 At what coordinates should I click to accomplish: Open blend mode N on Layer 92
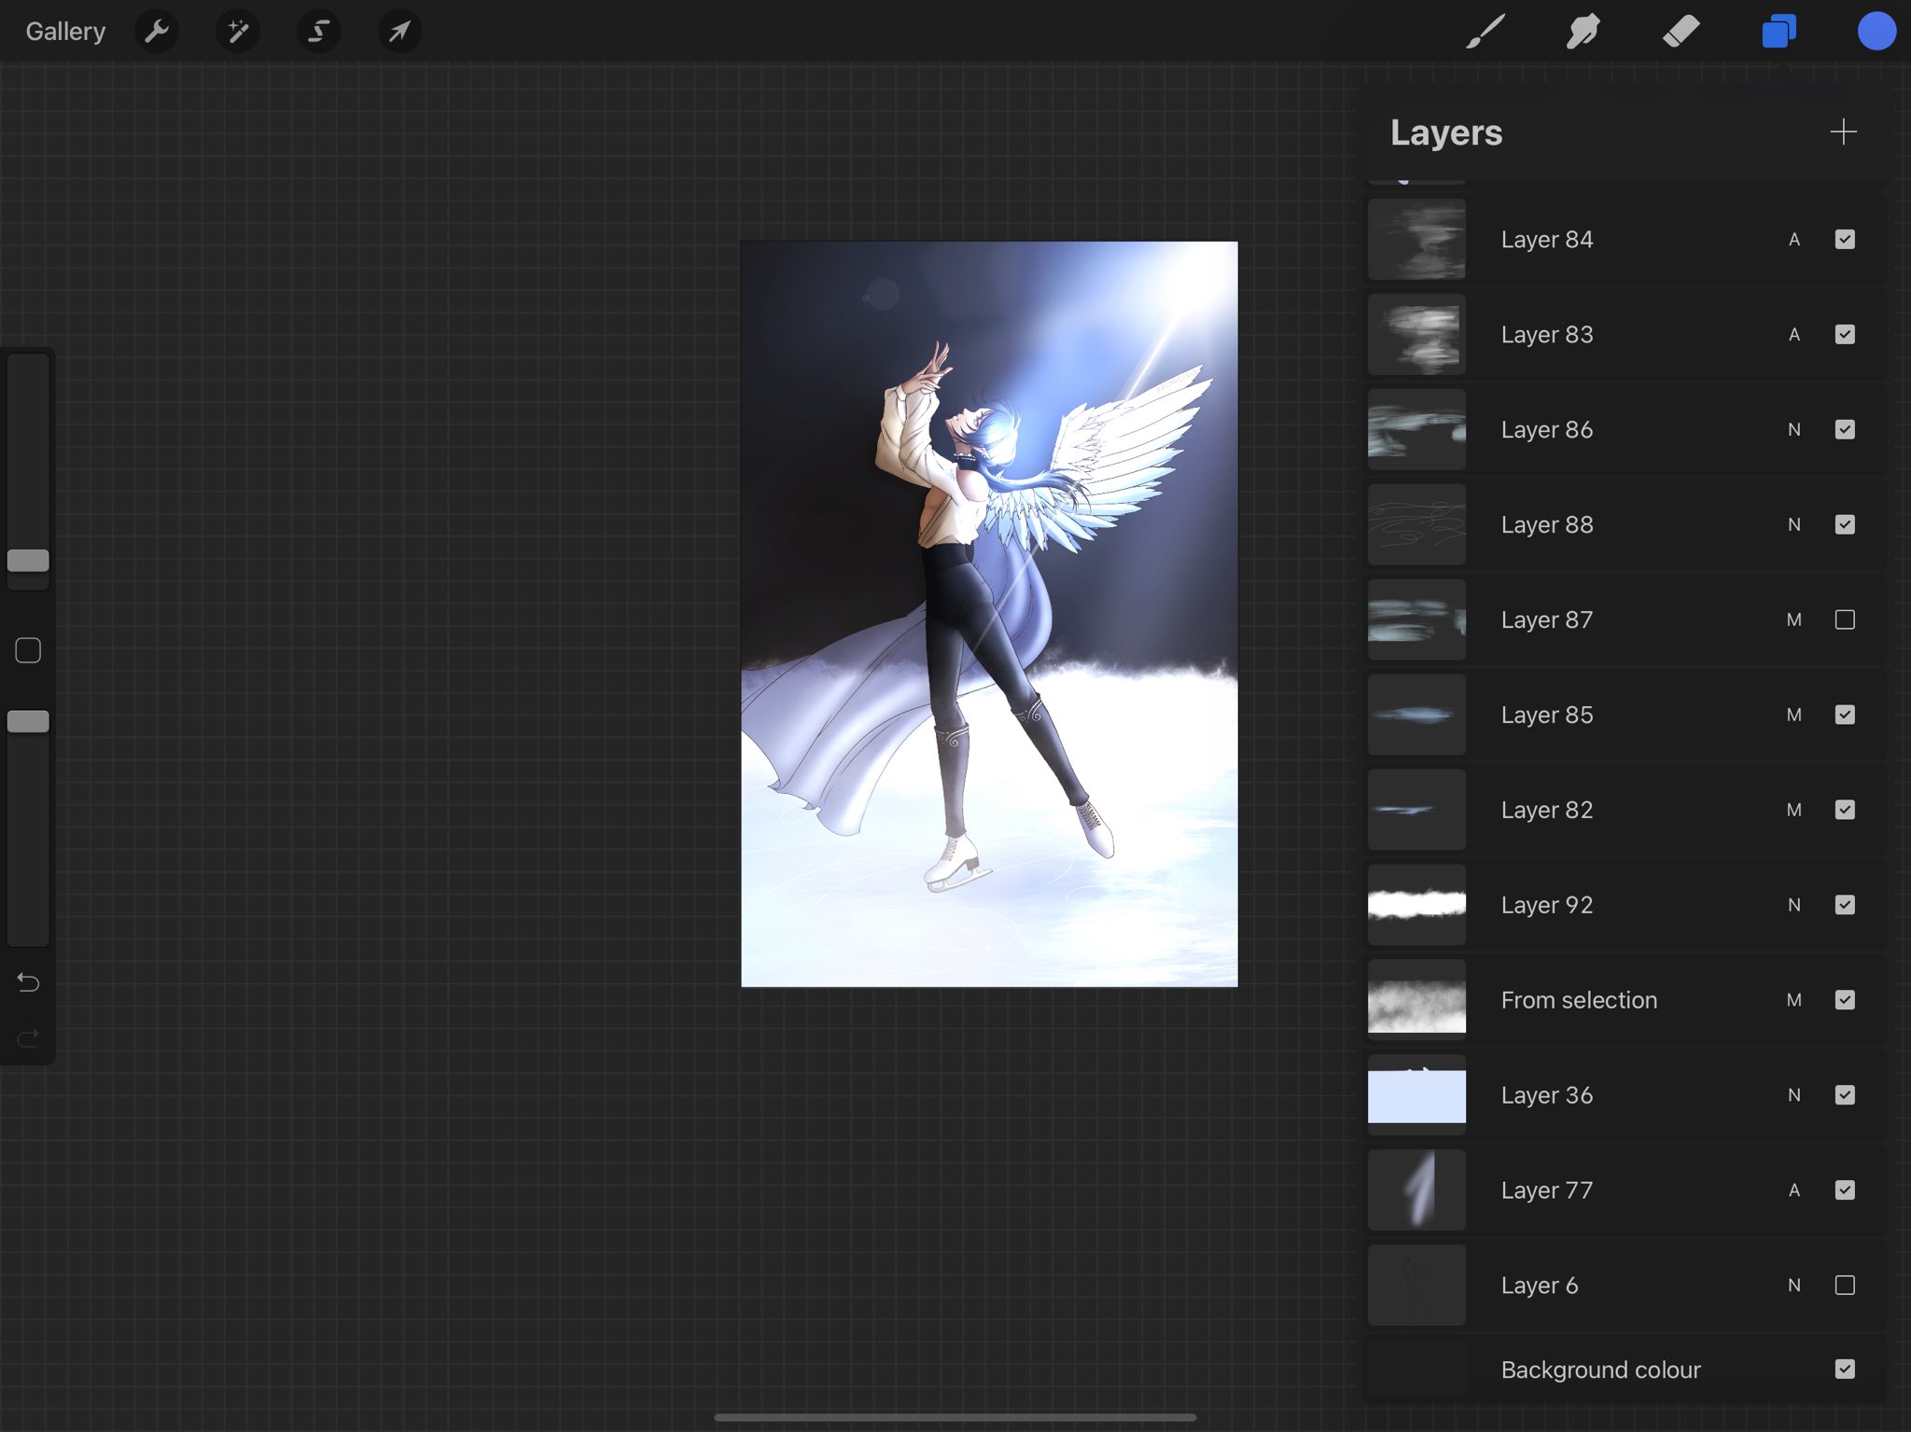pyautogui.click(x=1793, y=905)
